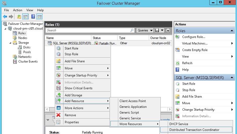Click the right arrow of horizontal scrollbar

[x=170, y=109]
